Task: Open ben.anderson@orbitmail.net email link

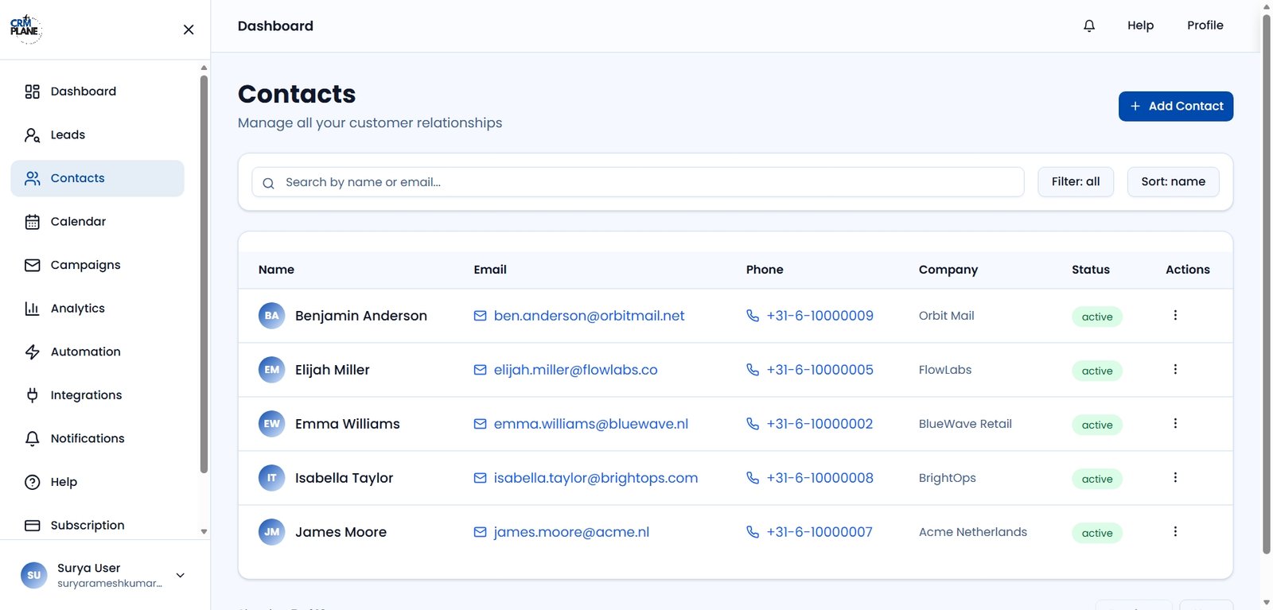Action: [589, 316]
